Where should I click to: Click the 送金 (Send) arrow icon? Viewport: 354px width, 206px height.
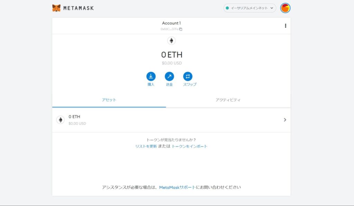point(169,76)
